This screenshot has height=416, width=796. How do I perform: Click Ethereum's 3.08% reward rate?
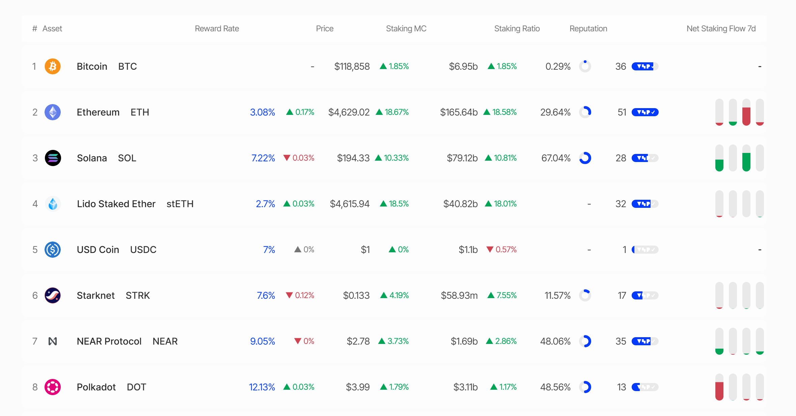pos(263,112)
